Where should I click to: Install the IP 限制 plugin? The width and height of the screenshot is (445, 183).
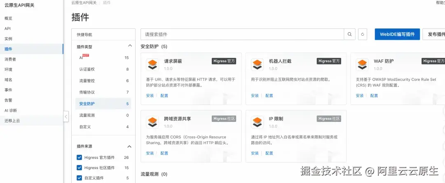point(255,153)
